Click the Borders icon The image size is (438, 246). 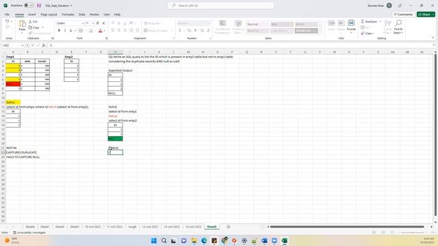coord(81,30)
